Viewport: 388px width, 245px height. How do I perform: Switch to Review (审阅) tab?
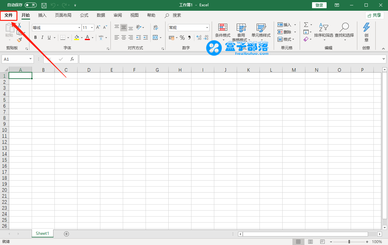point(118,15)
